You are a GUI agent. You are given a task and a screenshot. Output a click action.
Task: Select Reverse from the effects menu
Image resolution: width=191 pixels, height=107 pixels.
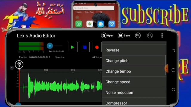click(134, 50)
